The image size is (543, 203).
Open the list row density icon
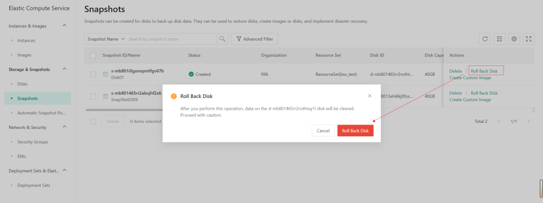(500, 39)
